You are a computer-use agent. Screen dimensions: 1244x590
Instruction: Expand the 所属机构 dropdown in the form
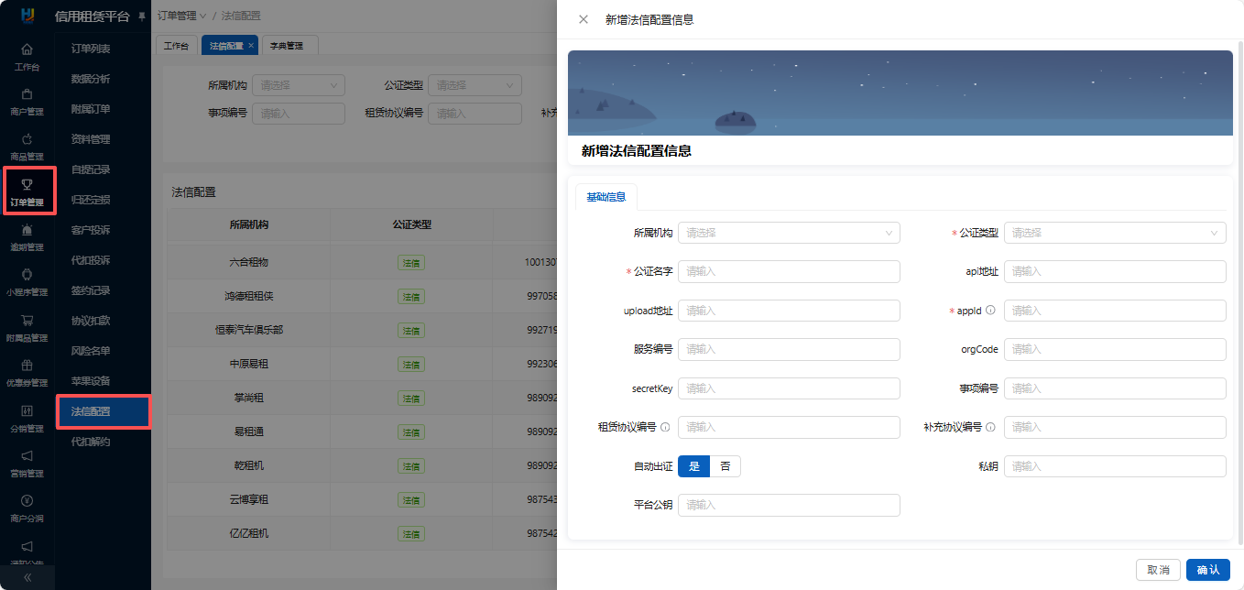pyautogui.click(x=789, y=233)
